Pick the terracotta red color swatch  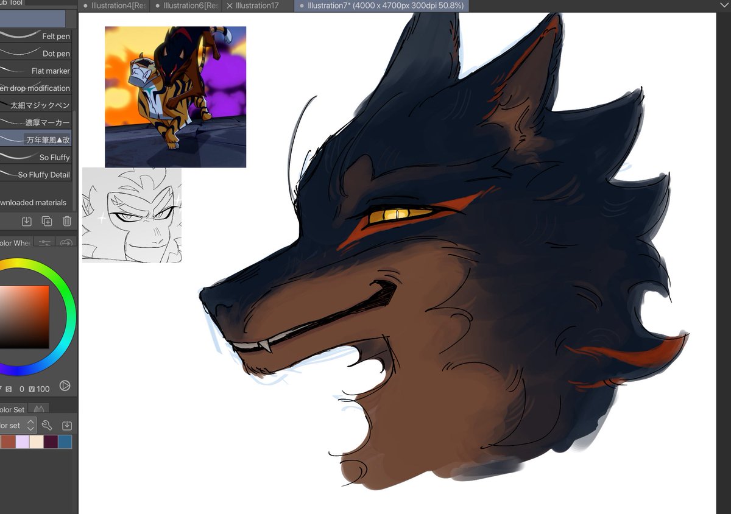click(x=8, y=442)
